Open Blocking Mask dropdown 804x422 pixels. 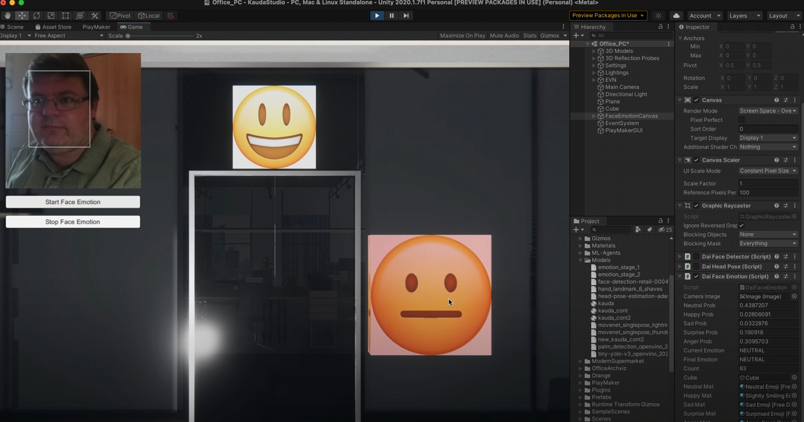(768, 243)
